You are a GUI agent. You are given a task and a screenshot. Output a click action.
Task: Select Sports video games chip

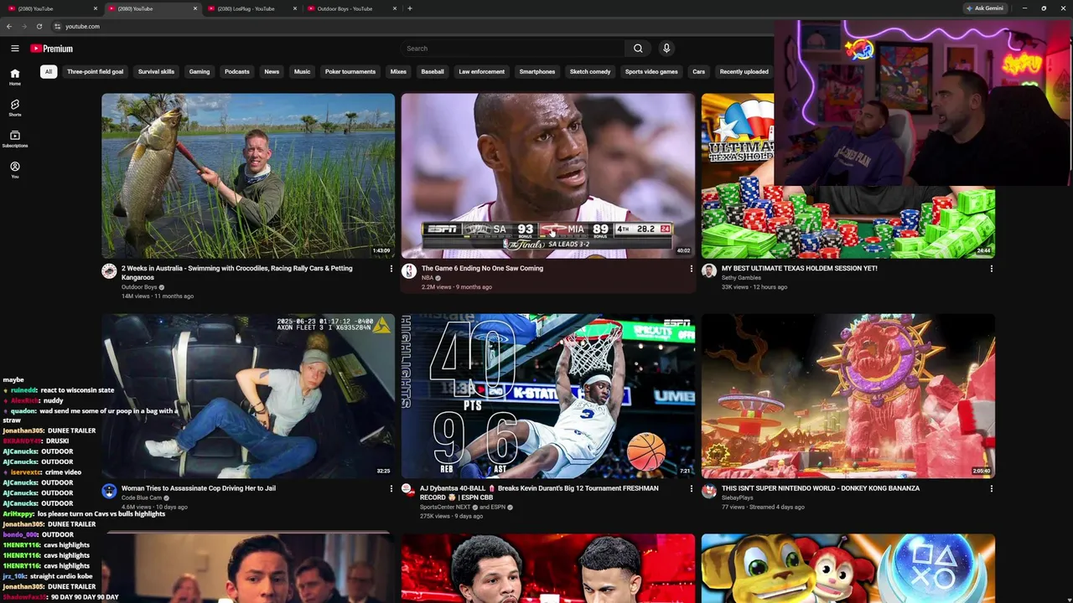click(651, 72)
